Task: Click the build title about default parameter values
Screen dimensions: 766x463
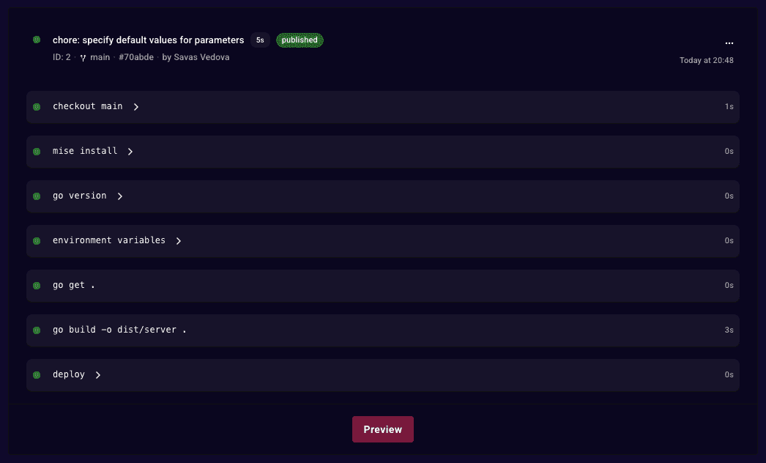Action: tap(149, 40)
